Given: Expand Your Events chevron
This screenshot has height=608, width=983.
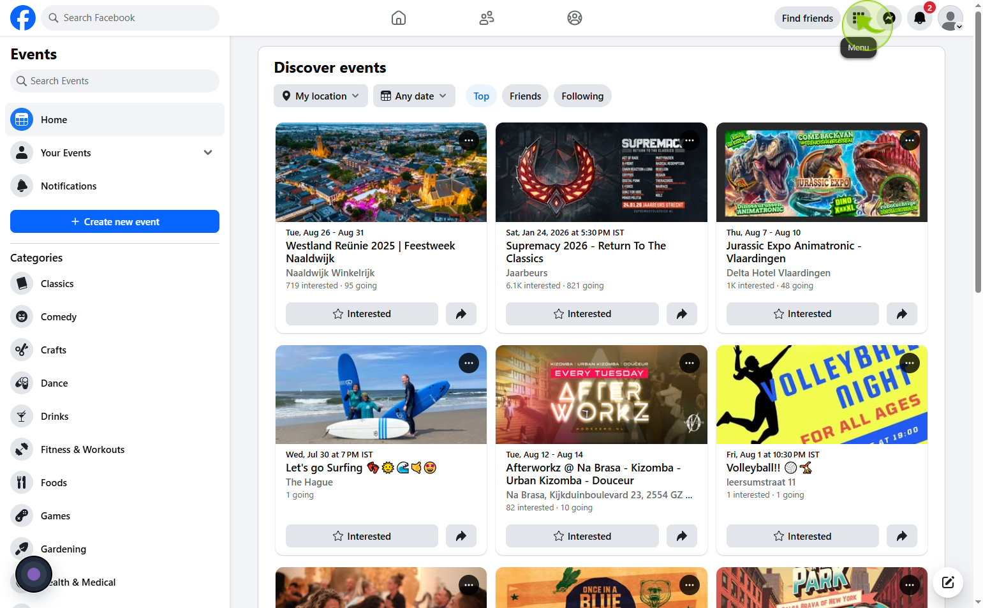Looking at the screenshot, I should (208, 152).
